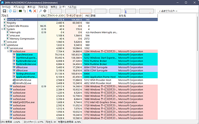
Task: Sort by the 詳細 column header
Action: (104, 16)
